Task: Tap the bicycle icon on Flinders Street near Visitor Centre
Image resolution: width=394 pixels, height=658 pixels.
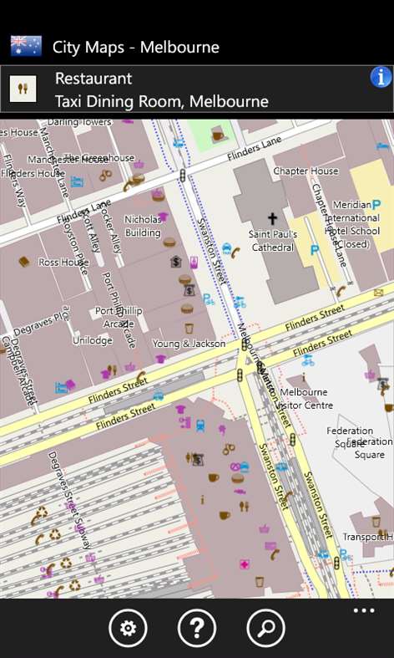Action: pos(308,360)
